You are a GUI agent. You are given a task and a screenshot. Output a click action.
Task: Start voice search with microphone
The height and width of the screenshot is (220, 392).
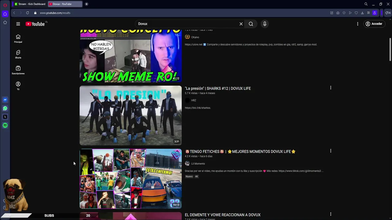pyautogui.click(x=265, y=24)
